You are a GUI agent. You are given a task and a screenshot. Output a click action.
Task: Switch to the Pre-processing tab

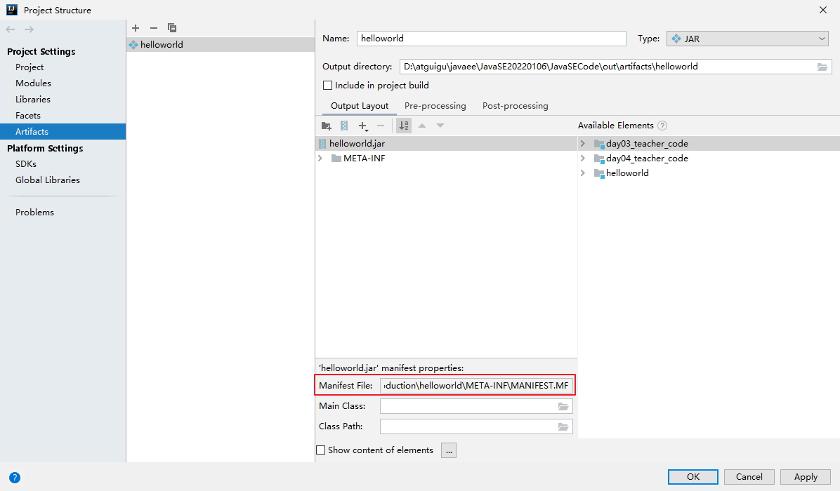[435, 106]
